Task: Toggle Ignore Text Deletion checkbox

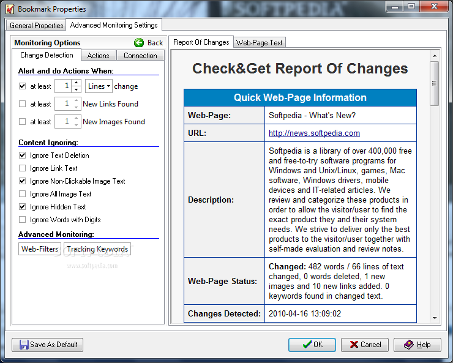Action: [22, 155]
